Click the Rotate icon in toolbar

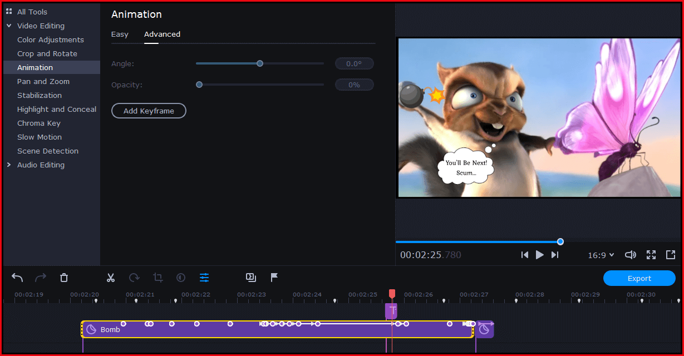point(134,277)
